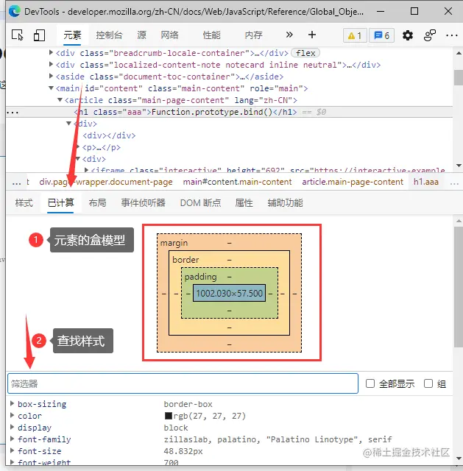Click the plus icon to add tool
The image size is (463, 471).
coord(312,35)
